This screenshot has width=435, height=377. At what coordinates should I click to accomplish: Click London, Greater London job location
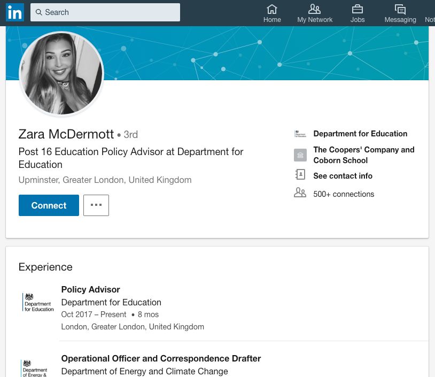133,327
